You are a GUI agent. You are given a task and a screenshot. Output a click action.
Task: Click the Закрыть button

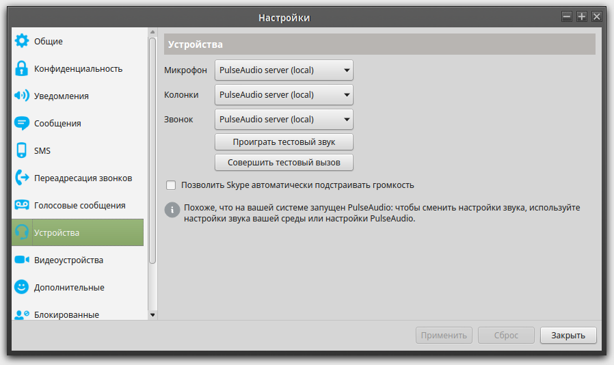tap(568, 336)
